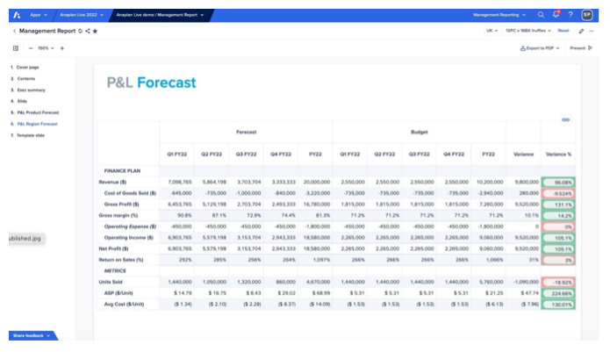
Task: Open the SP user avatar menu
Action: [x=586, y=15]
